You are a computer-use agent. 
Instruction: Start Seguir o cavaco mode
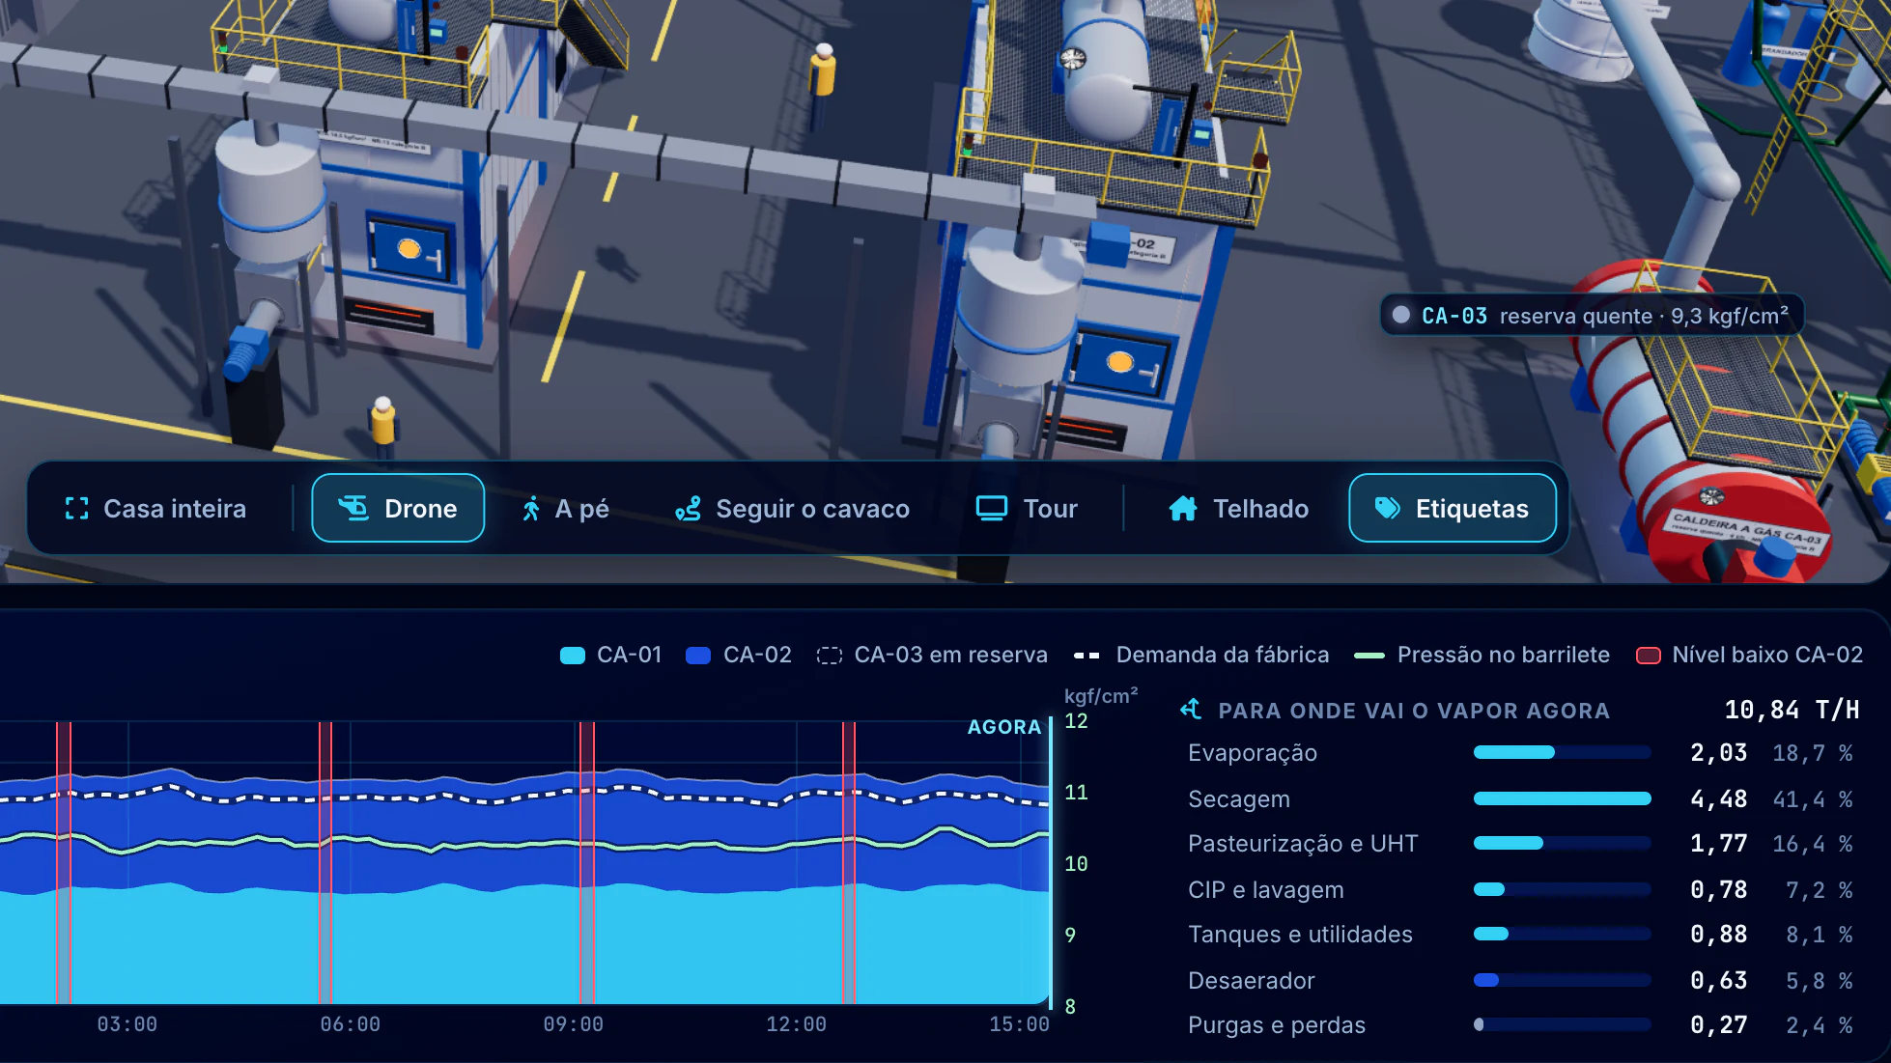pos(792,509)
